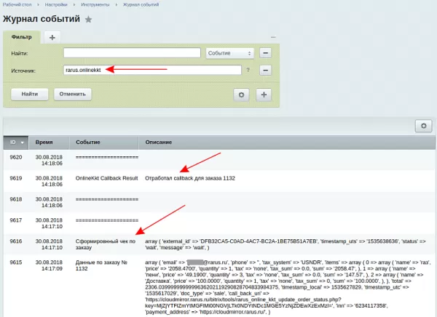Click the Найти search button

pos(30,94)
